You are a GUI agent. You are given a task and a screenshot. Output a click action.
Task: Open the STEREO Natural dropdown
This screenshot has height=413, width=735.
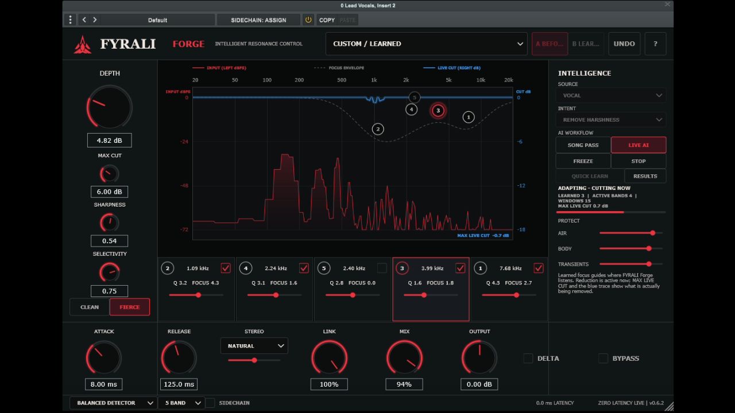pyautogui.click(x=254, y=346)
